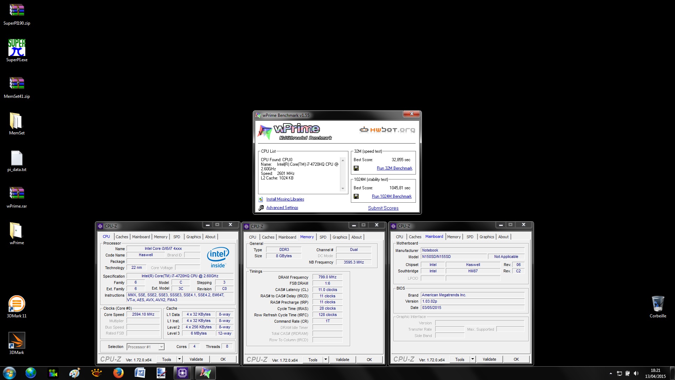
Task: Open the Advanced Settings link
Action: (282, 208)
